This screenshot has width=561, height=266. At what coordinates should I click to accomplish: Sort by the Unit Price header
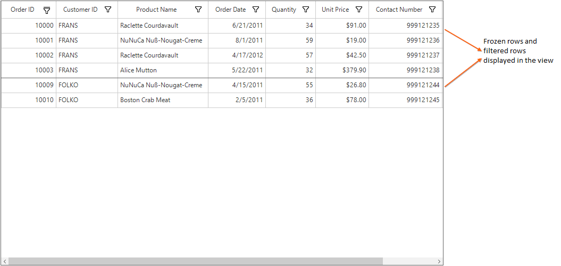(335, 10)
